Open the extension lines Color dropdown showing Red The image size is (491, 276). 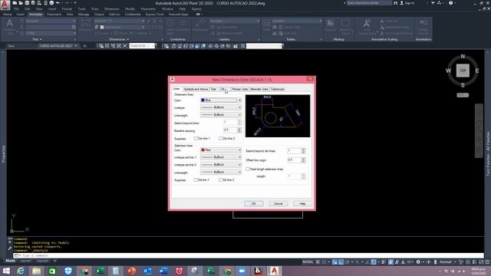(x=221, y=150)
